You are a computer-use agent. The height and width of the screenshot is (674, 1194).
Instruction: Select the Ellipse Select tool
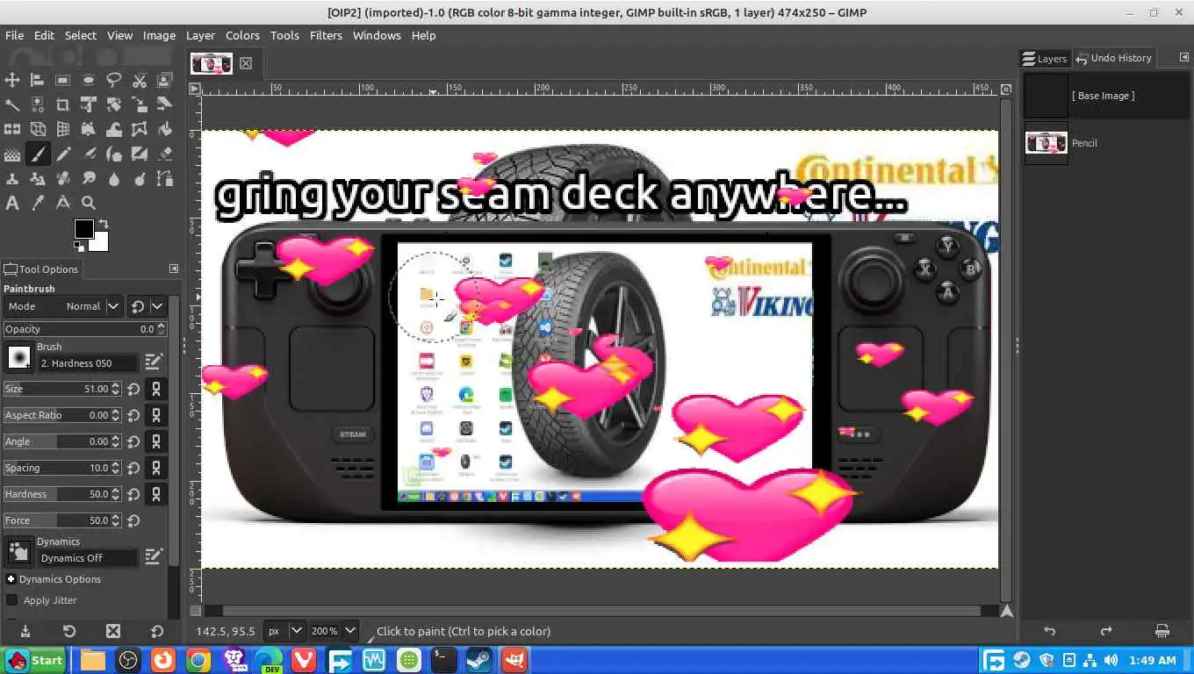point(89,80)
